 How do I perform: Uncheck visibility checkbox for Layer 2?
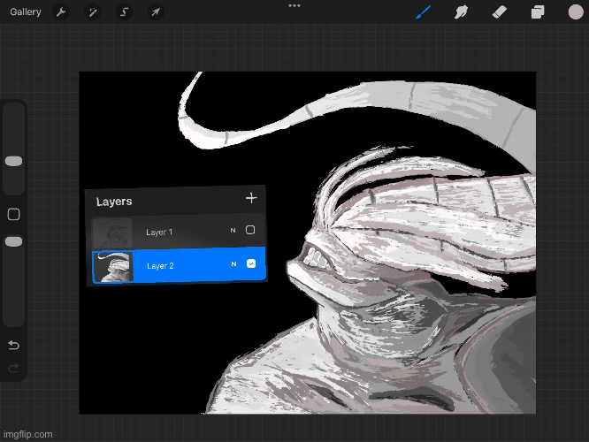pyautogui.click(x=251, y=263)
